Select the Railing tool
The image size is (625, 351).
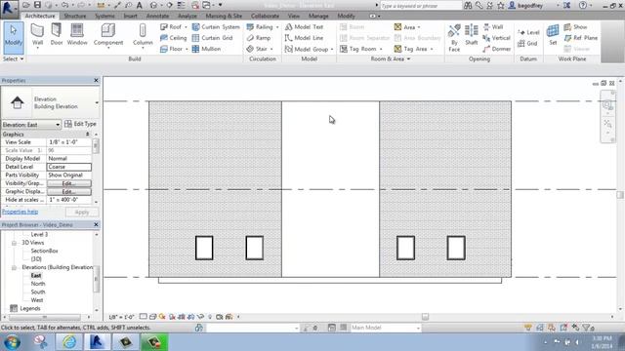coord(263,27)
